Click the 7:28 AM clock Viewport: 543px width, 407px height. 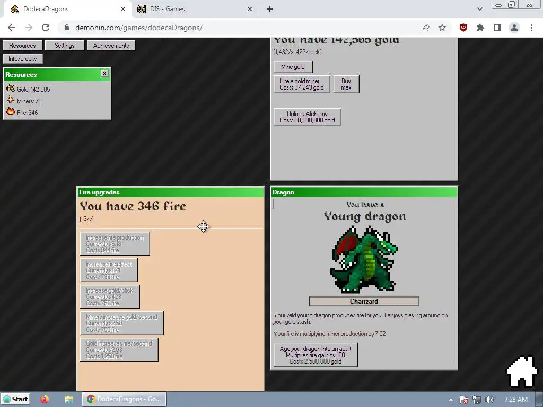(516, 400)
